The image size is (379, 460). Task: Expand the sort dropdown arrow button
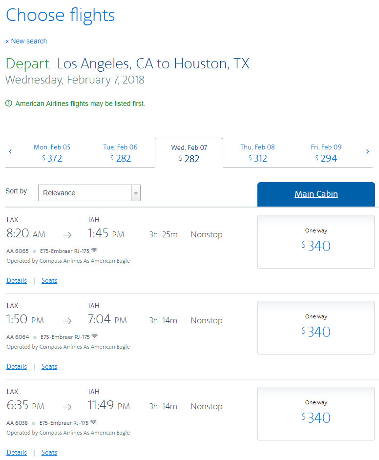pos(136,193)
